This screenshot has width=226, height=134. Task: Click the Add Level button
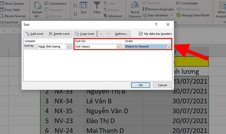[x=34, y=34]
